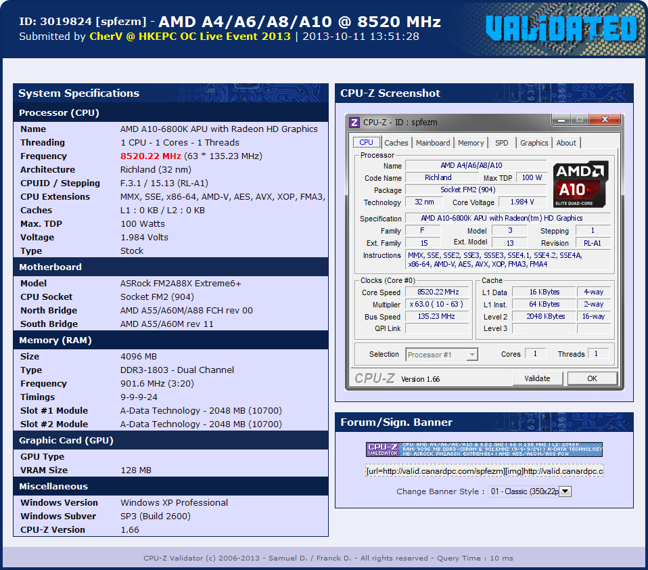
Task: Click the red 8520.22 MHz frequency text
Action: [x=150, y=156]
